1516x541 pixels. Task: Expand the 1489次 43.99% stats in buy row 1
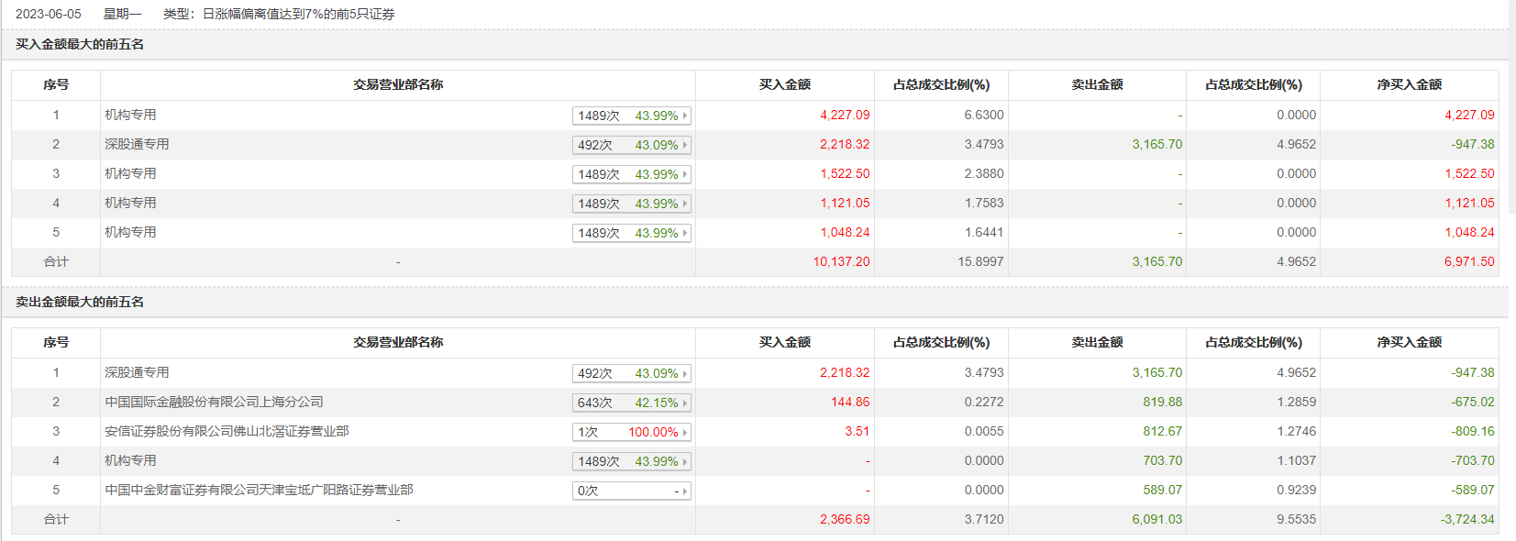[x=631, y=116]
